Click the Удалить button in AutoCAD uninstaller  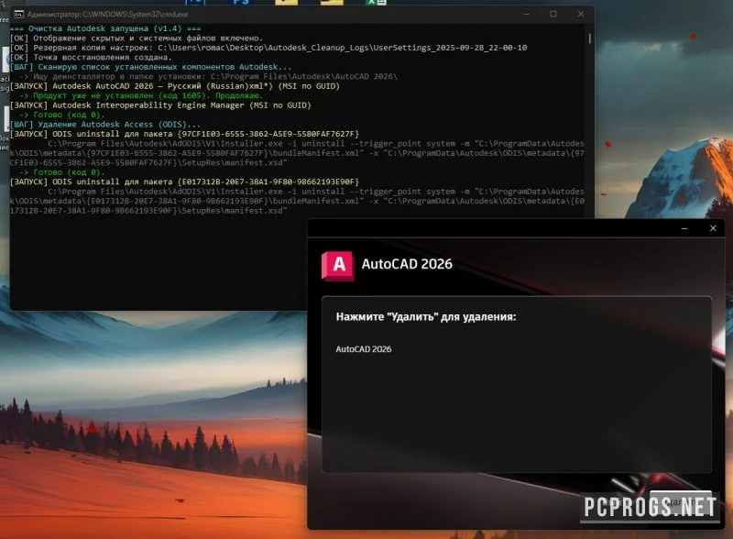[681, 503]
